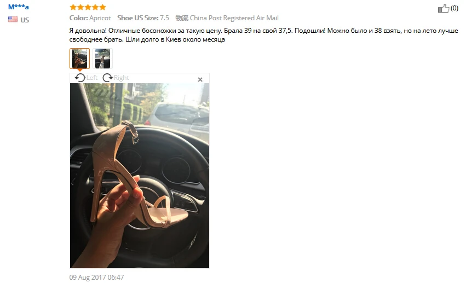466x283 pixels.
Task: Click the US country label
Action: pyautogui.click(x=25, y=20)
